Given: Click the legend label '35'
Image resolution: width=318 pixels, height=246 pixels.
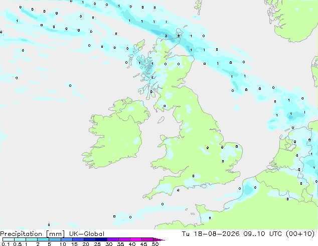Looking at the screenshot, I should pos(120,244).
